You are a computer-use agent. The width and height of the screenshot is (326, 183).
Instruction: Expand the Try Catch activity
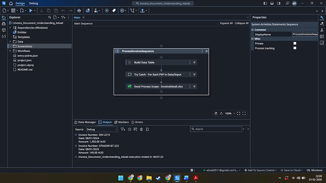tap(194, 75)
